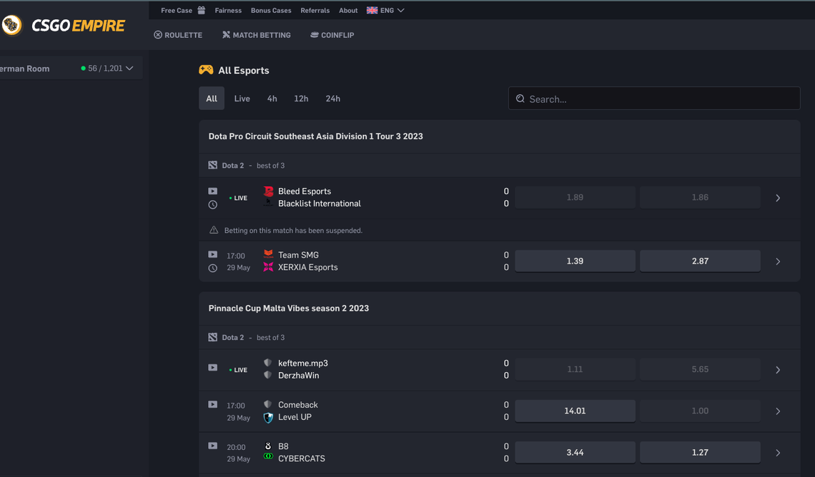The height and width of the screenshot is (477, 815).
Task: Click the warning triangle beside suspended betting notice
Action: (x=214, y=230)
